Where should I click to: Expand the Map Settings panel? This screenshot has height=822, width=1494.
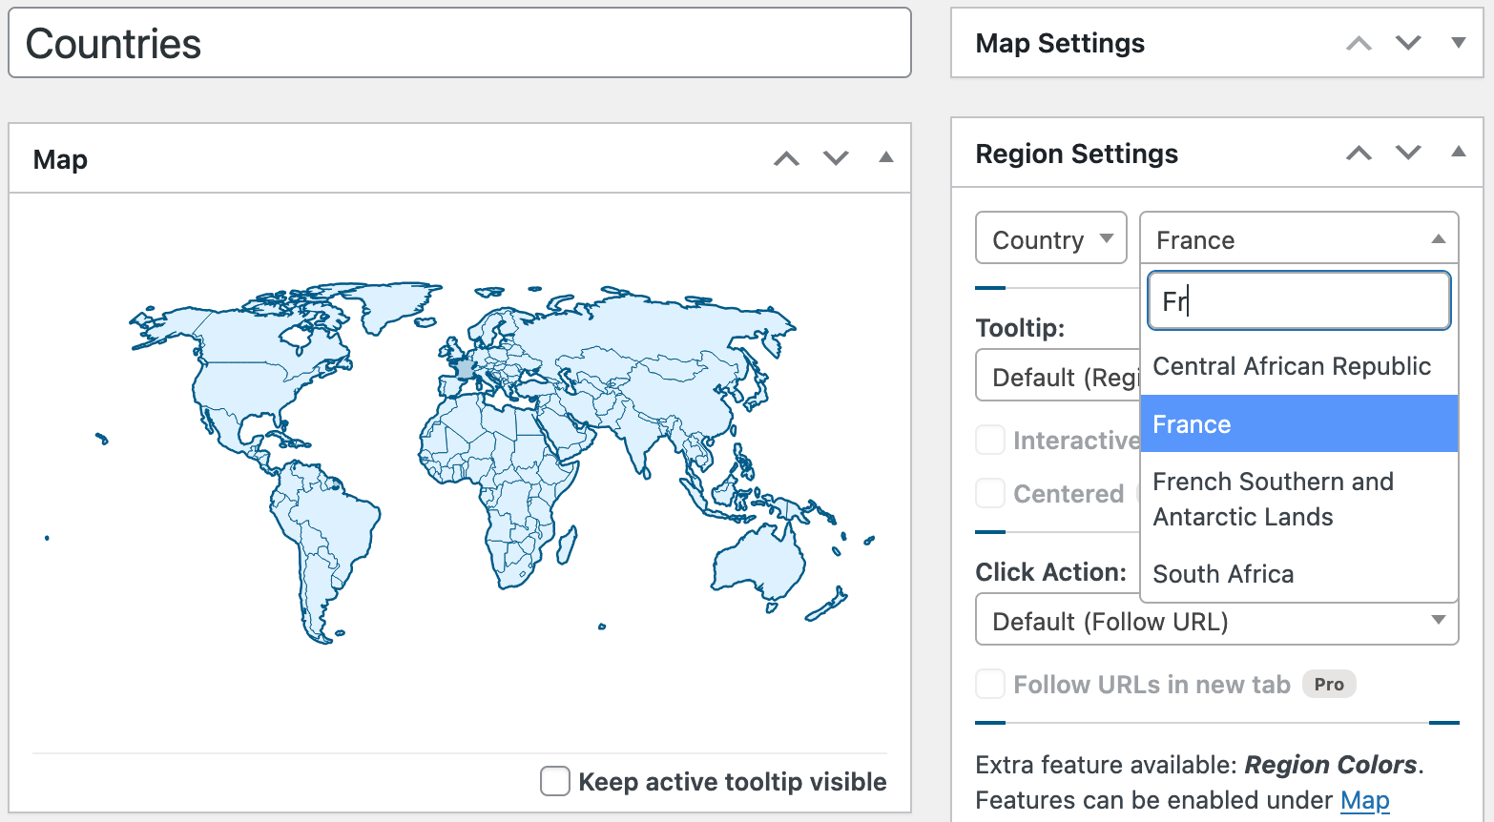[x=1458, y=44]
